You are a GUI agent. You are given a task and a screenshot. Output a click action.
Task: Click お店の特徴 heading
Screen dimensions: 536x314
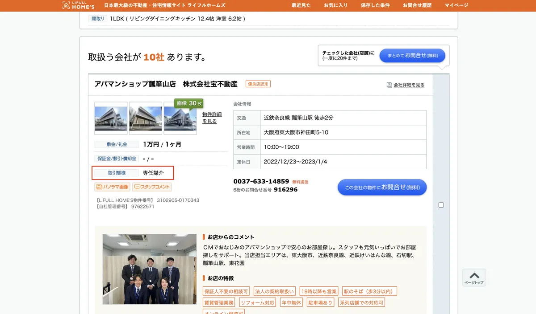pos(221,278)
